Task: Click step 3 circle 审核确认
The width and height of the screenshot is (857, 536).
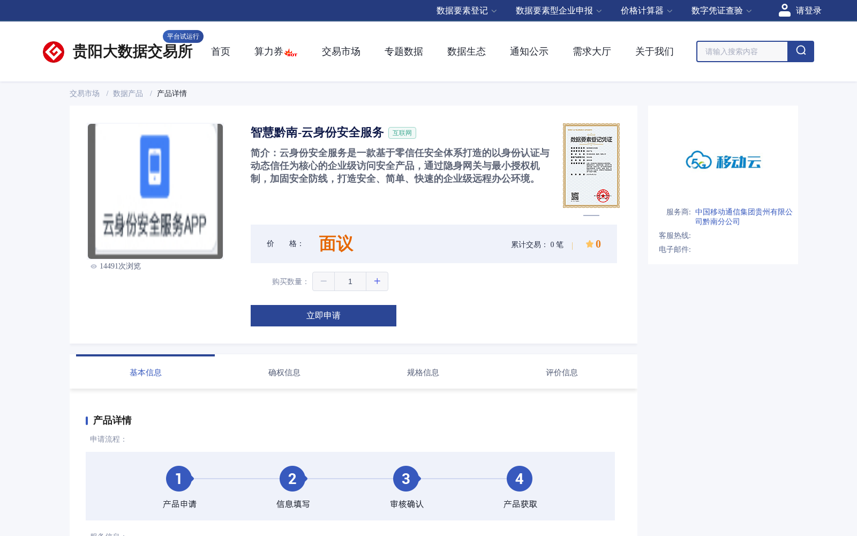Action: pyautogui.click(x=406, y=479)
